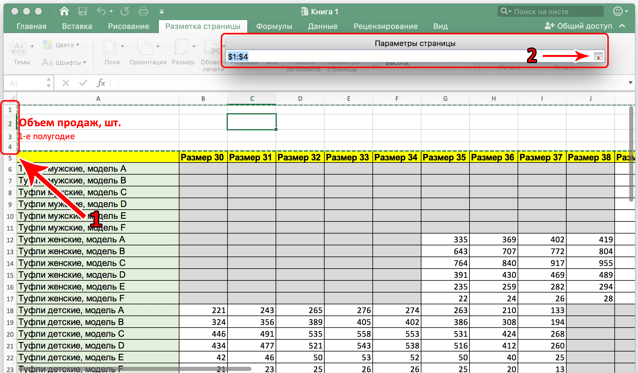Select row 12 header
638x373 pixels.
click(x=10, y=240)
